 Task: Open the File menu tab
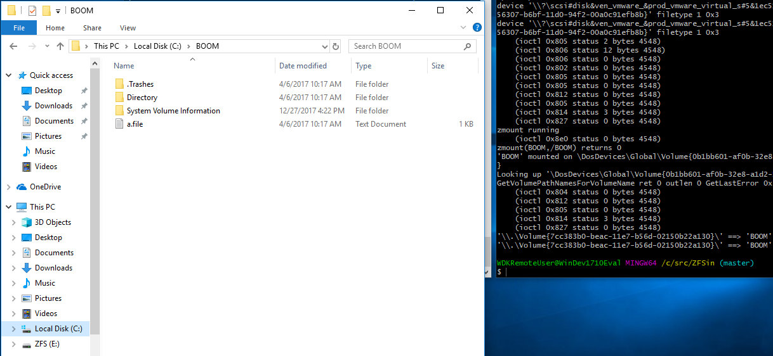19,28
